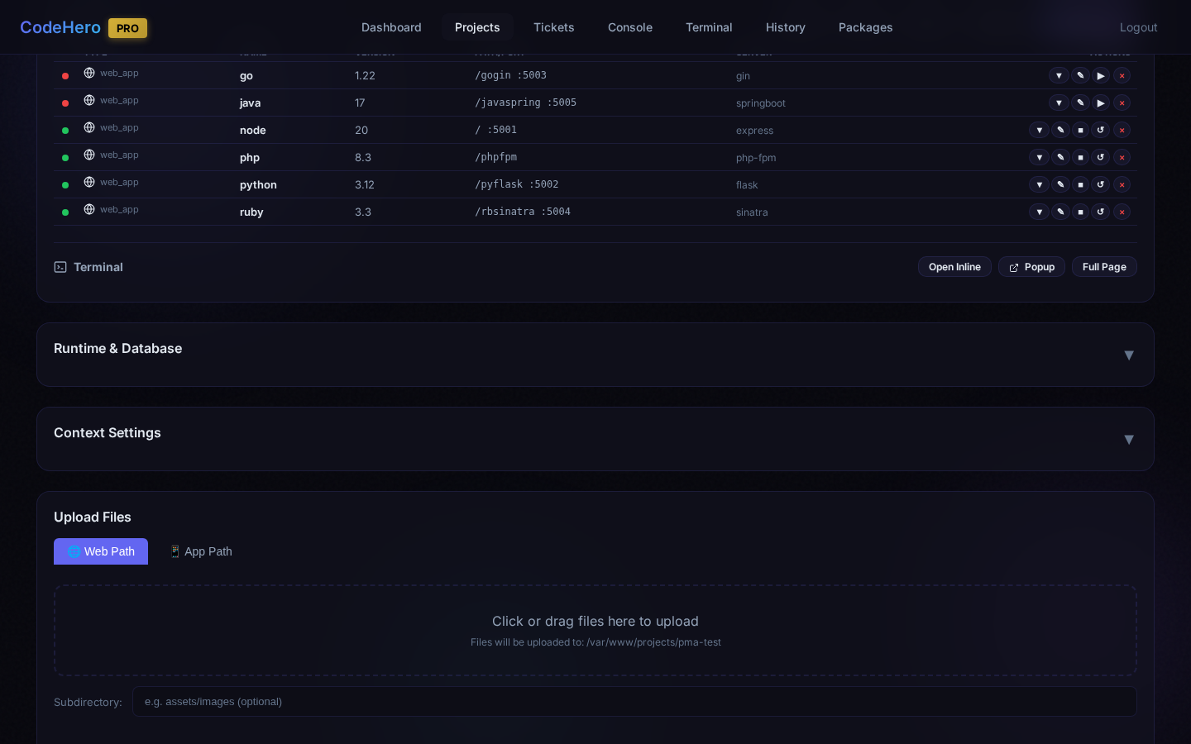Screen dimensions: 1191x744
Task: Stop the node express app
Action: (x=1080, y=131)
